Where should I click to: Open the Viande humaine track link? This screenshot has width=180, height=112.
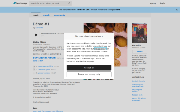point(44,73)
